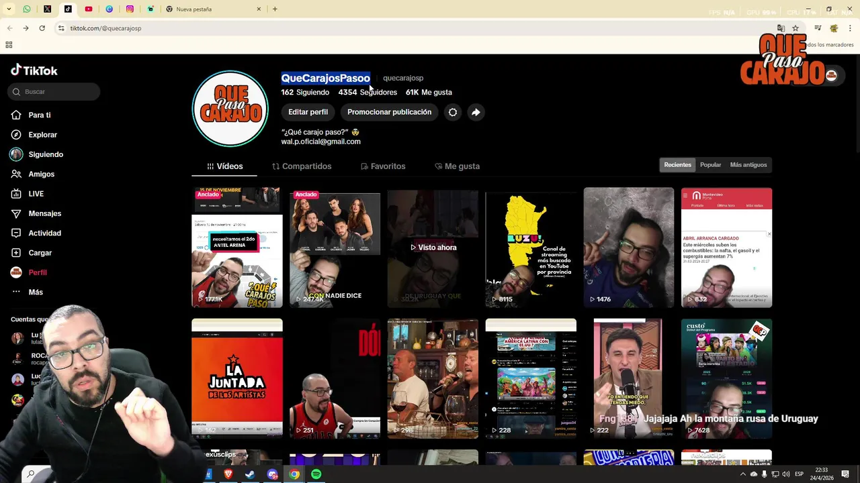The height and width of the screenshot is (483, 860).
Task: View the 162 Siguiendo list
Action: click(305, 92)
